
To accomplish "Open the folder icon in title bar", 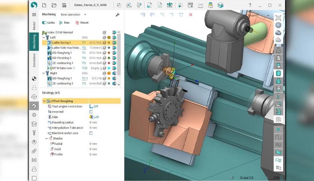I will 54,5.
